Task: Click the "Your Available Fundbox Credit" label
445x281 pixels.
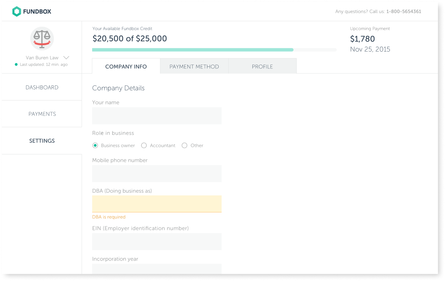Action: coord(122,29)
